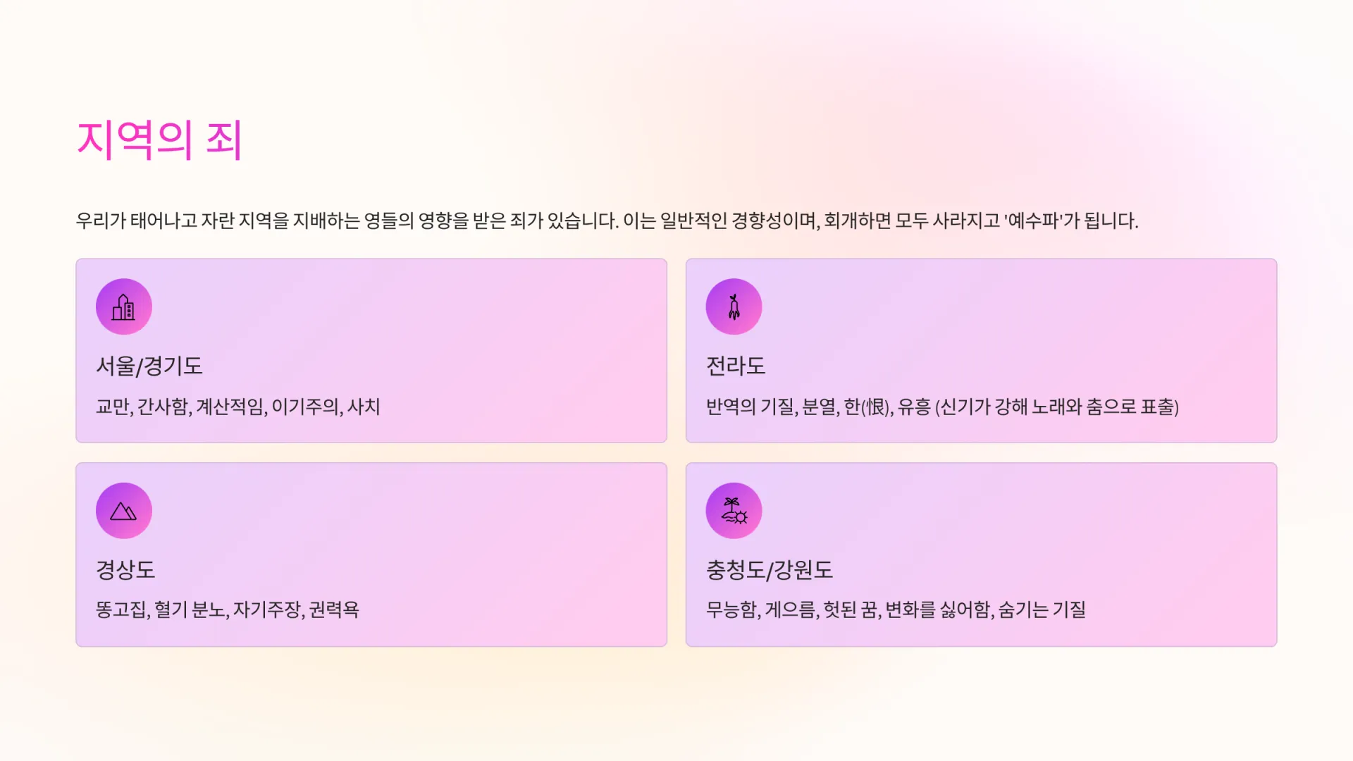Select the '경상도' card heading

point(125,569)
